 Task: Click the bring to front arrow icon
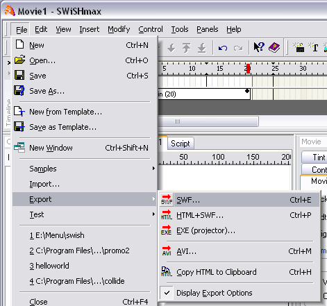[186, 48]
